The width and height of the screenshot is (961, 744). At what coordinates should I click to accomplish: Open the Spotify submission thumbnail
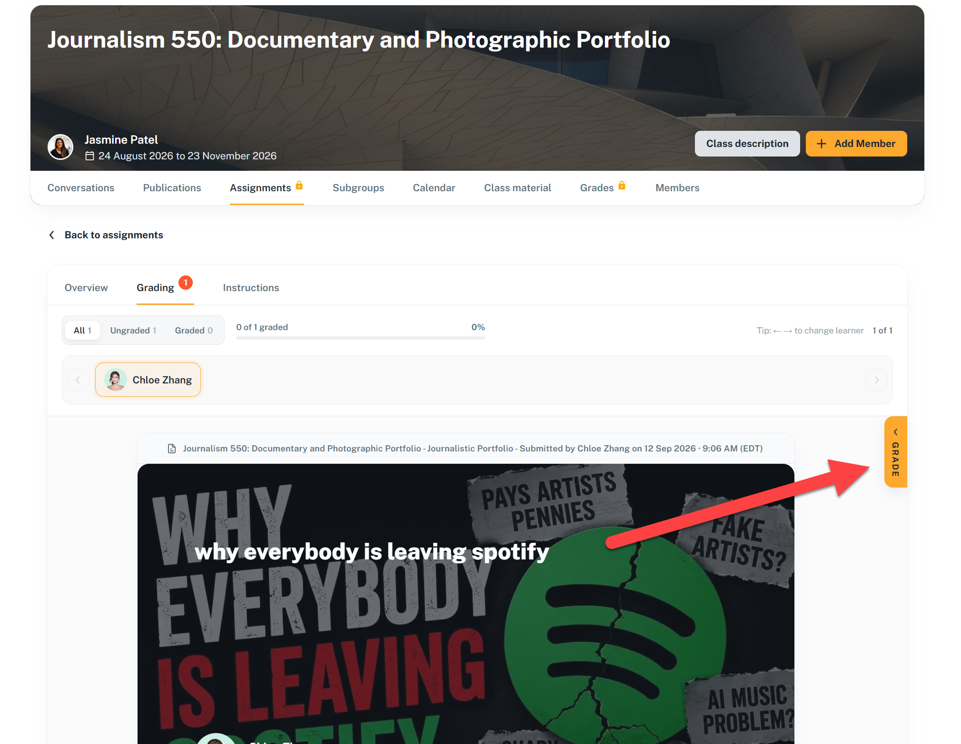point(466,604)
